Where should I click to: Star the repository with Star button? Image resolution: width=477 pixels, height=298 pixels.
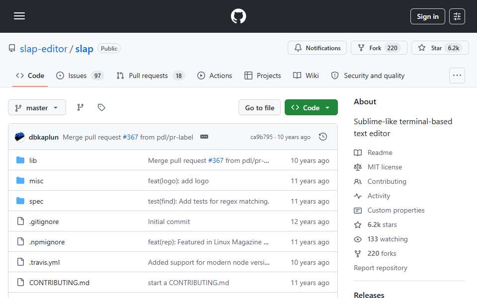(440, 48)
